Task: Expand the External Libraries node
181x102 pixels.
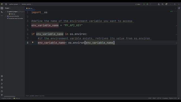Action: 6,16
